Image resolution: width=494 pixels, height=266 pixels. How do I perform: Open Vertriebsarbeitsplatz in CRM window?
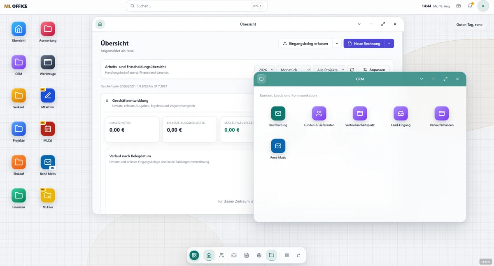(360, 113)
